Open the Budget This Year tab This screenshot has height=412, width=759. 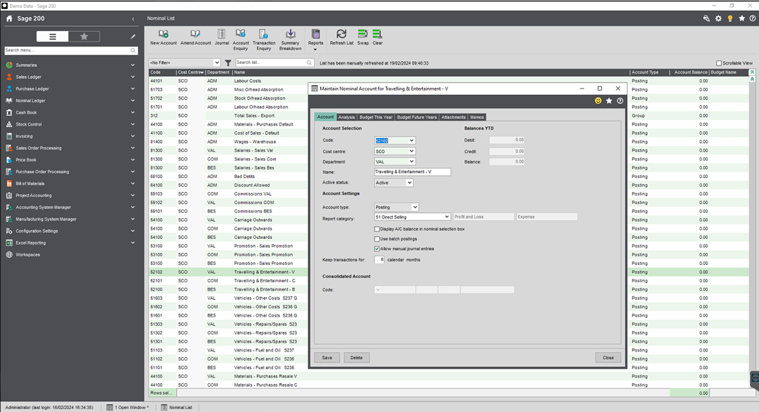coord(376,117)
